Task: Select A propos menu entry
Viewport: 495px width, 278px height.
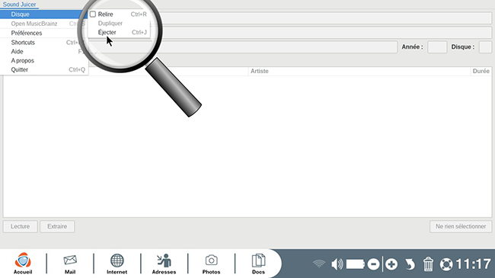Action: click(43, 61)
